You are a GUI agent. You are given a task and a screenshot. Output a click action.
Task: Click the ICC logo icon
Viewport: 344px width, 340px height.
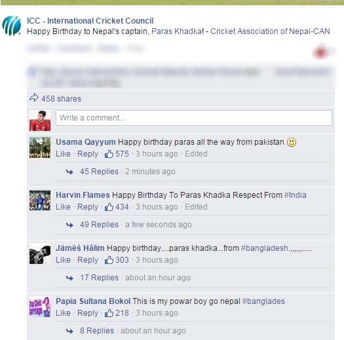pos(12,26)
